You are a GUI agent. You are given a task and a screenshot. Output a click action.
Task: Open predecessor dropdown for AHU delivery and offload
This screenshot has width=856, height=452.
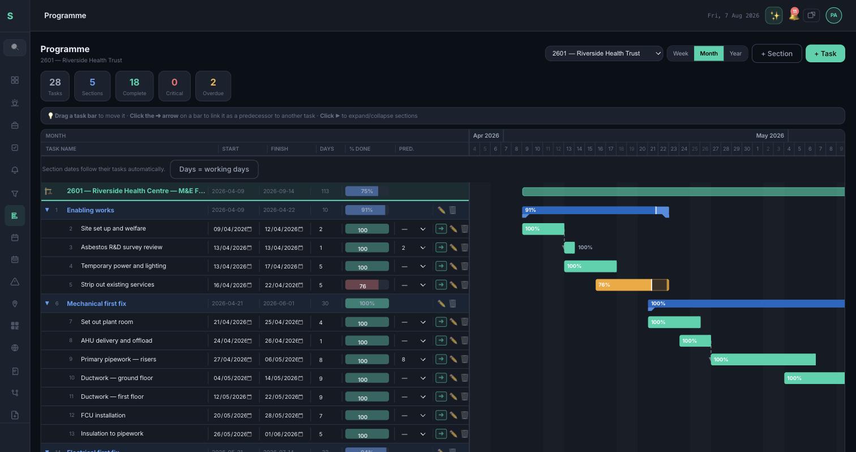(x=413, y=341)
